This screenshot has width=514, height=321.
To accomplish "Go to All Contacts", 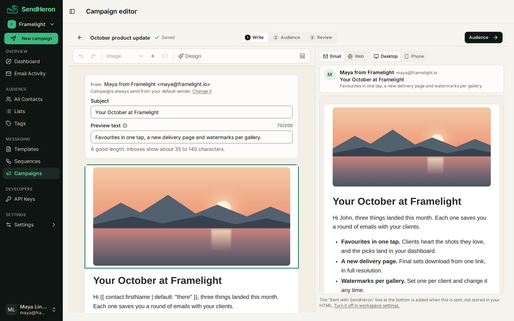I will coord(31,99).
